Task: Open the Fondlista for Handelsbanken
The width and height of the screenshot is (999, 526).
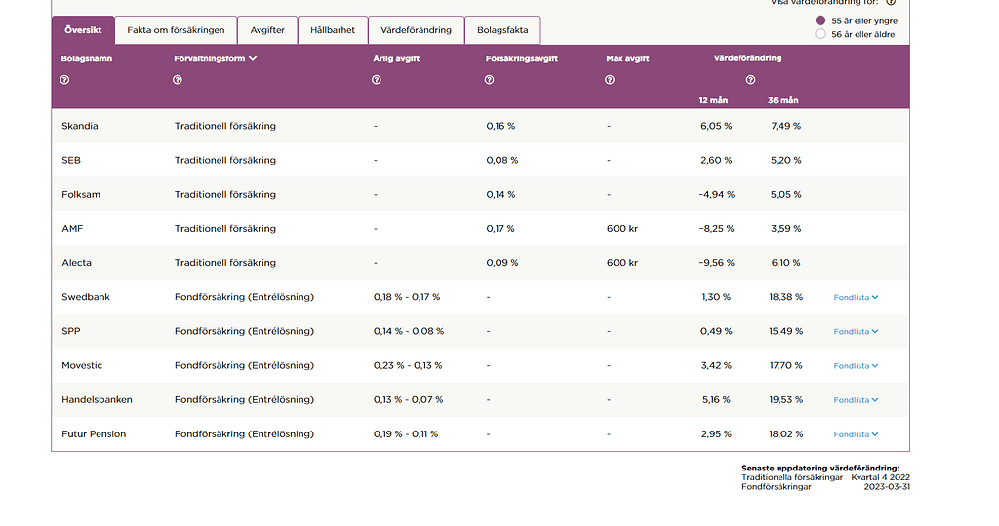Action: point(856,400)
